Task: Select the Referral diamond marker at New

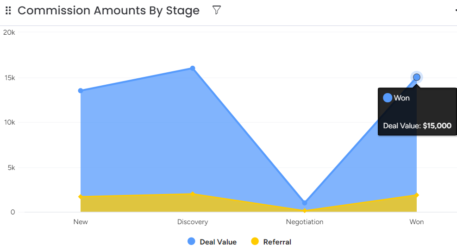Action: coord(81,197)
